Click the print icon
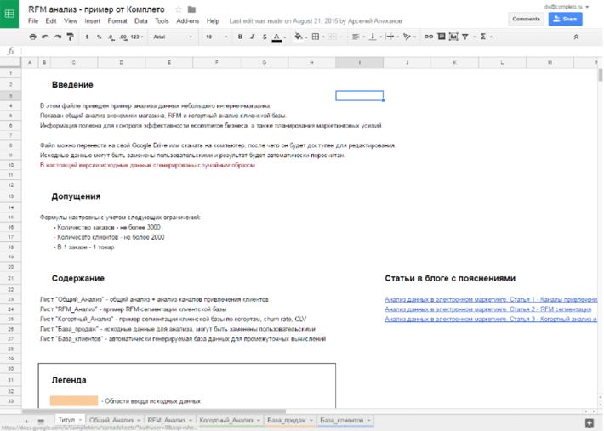The height and width of the screenshot is (431, 604). [32, 37]
